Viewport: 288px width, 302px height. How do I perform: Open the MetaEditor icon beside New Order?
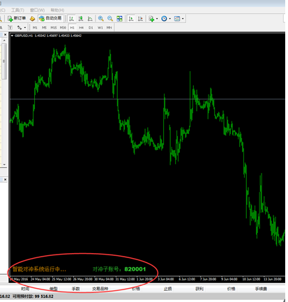tap(33, 19)
